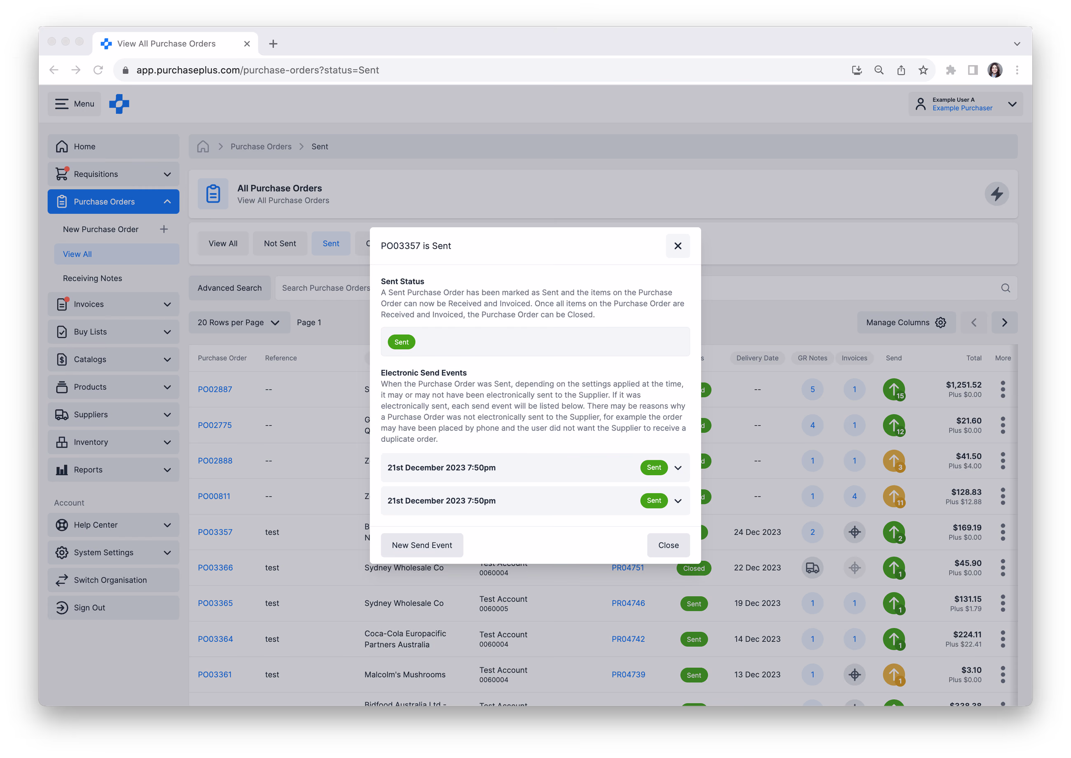This screenshot has width=1071, height=758.
Task: Expand the Invoices sidebar section
Action: pos(113,304)
